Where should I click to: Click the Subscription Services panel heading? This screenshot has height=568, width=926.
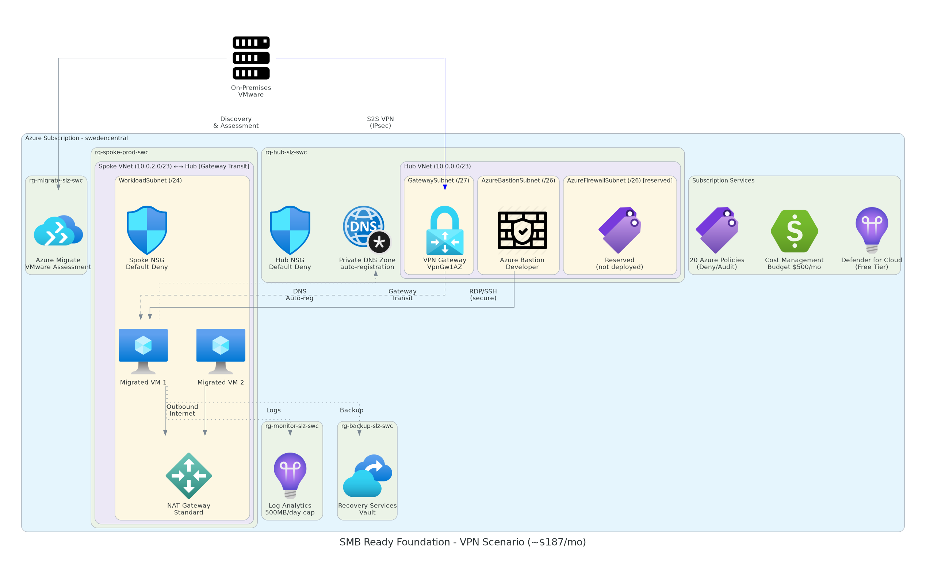click(723, 181)
